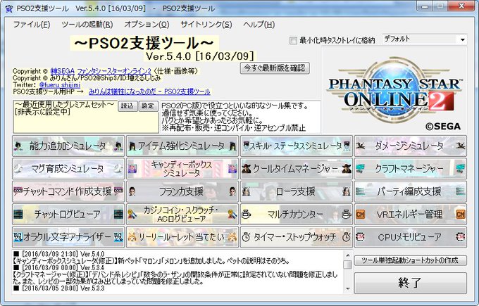Launch チャットコマンド作成支援

68,191
